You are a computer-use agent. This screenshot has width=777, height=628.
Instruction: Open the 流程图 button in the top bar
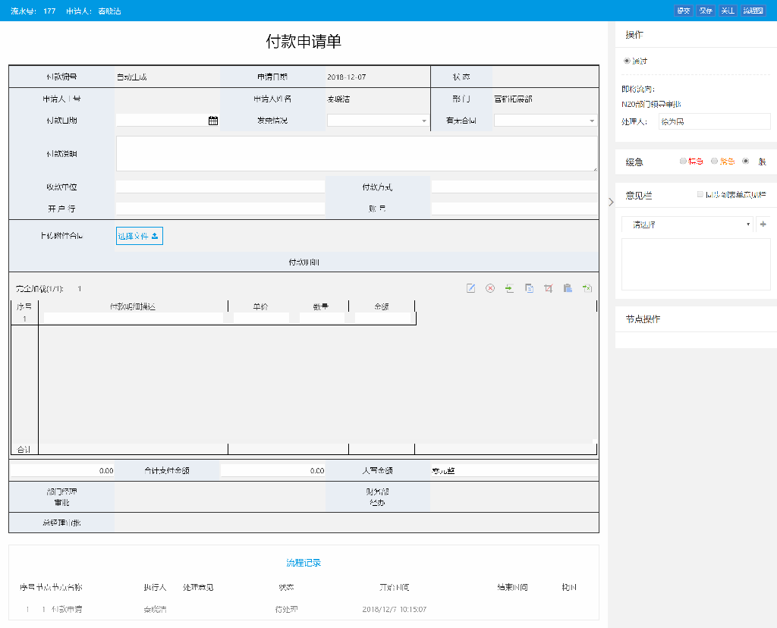[x=753, y=11]
